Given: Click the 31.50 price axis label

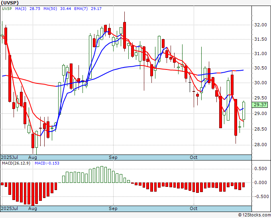Looking at the screenshot, I should click(261, 39).
